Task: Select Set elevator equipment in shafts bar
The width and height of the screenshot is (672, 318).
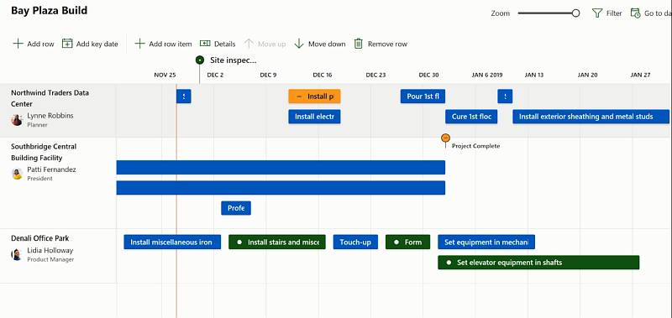Action: pos(538,263)
